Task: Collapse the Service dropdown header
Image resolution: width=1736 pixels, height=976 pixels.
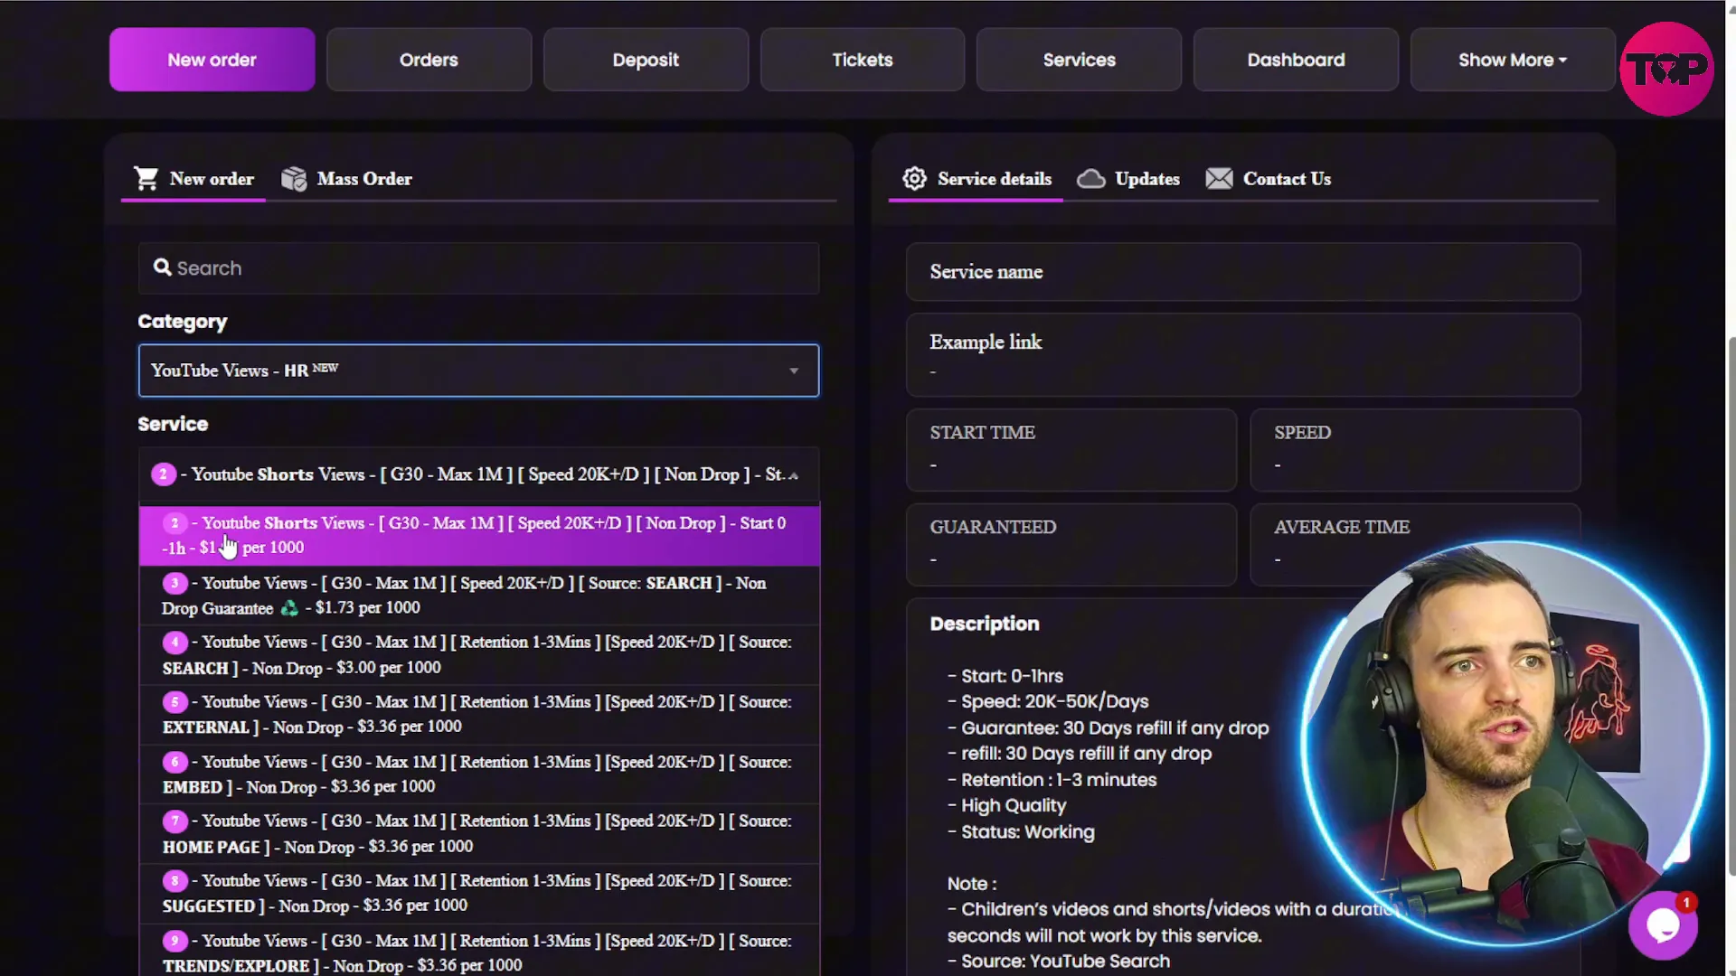Action: [x=478, y=474]
